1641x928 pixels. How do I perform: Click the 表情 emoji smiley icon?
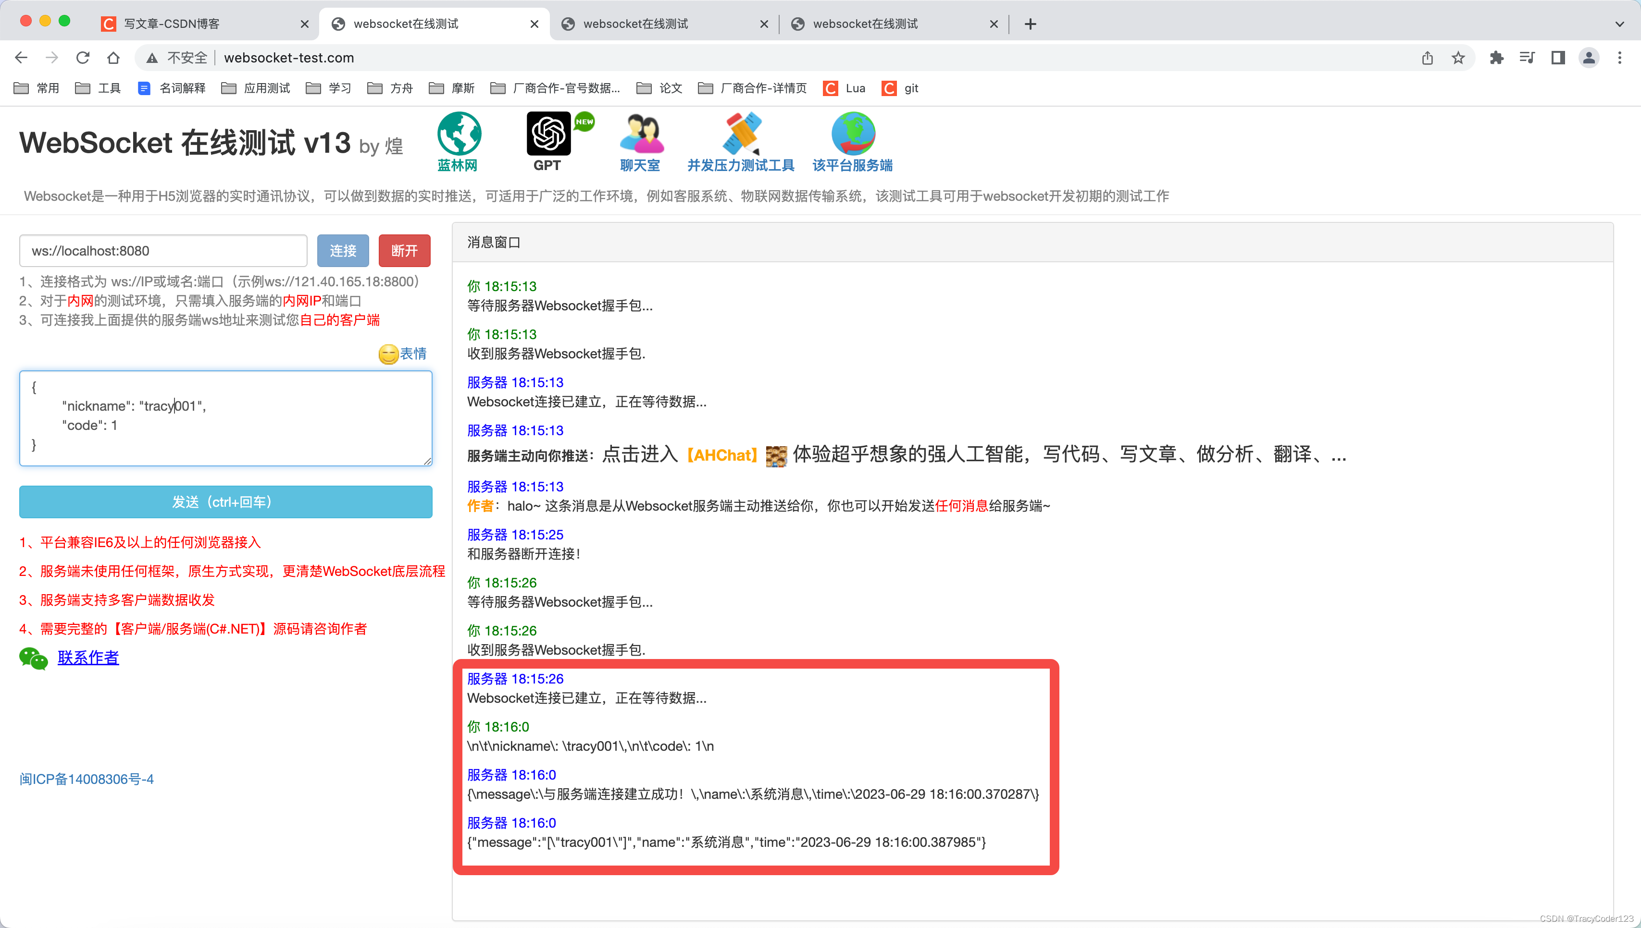click(x=388, y=354)
